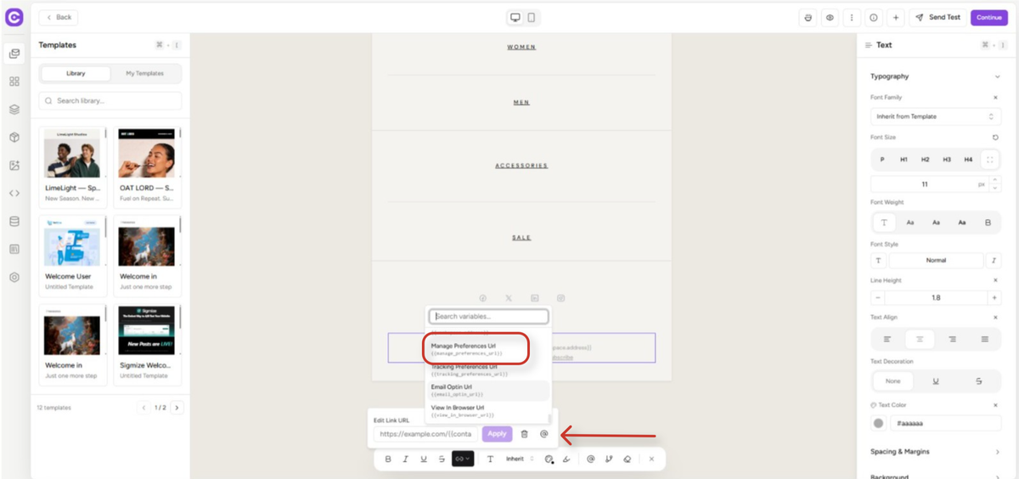
Task: Switch to the Library tab
Action: pyautogui.click(x=76, y=74)
